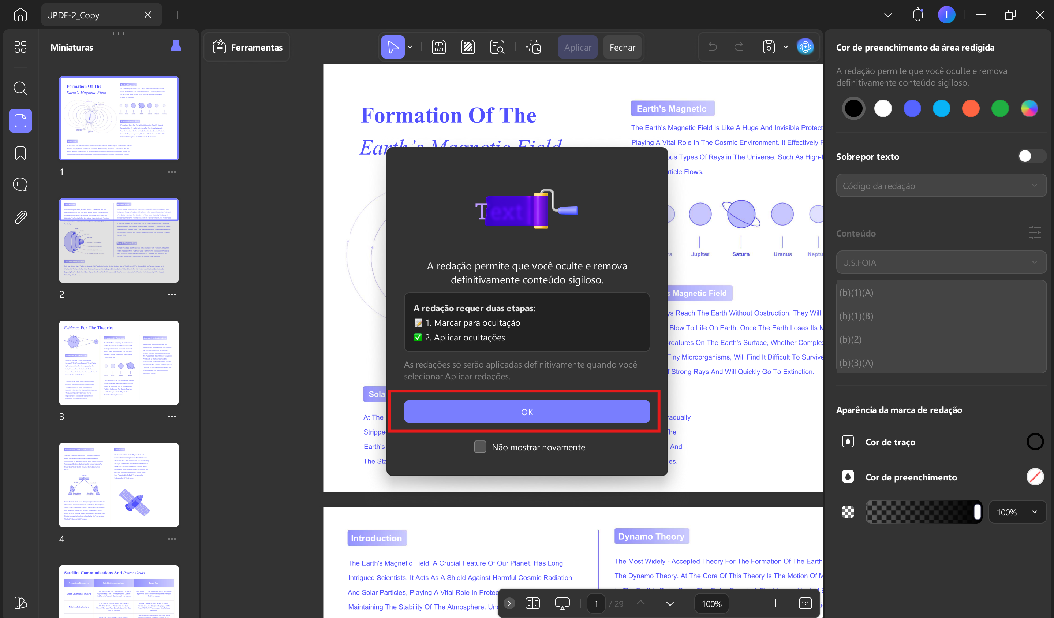Open the search panel in left sidebar
Viewport: 1054px width, 618px height.
[20, 88]
